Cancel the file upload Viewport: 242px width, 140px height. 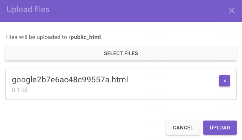point(183,128)
